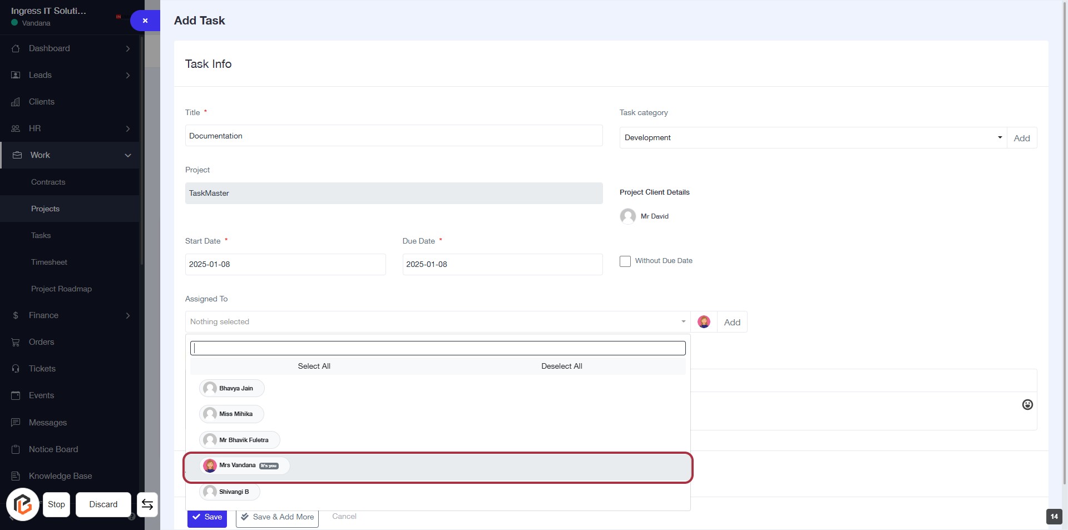Click the Tickets headset icon
Image resolution: width=1068 pixels, height=530 pixels.
coord(16,369)
